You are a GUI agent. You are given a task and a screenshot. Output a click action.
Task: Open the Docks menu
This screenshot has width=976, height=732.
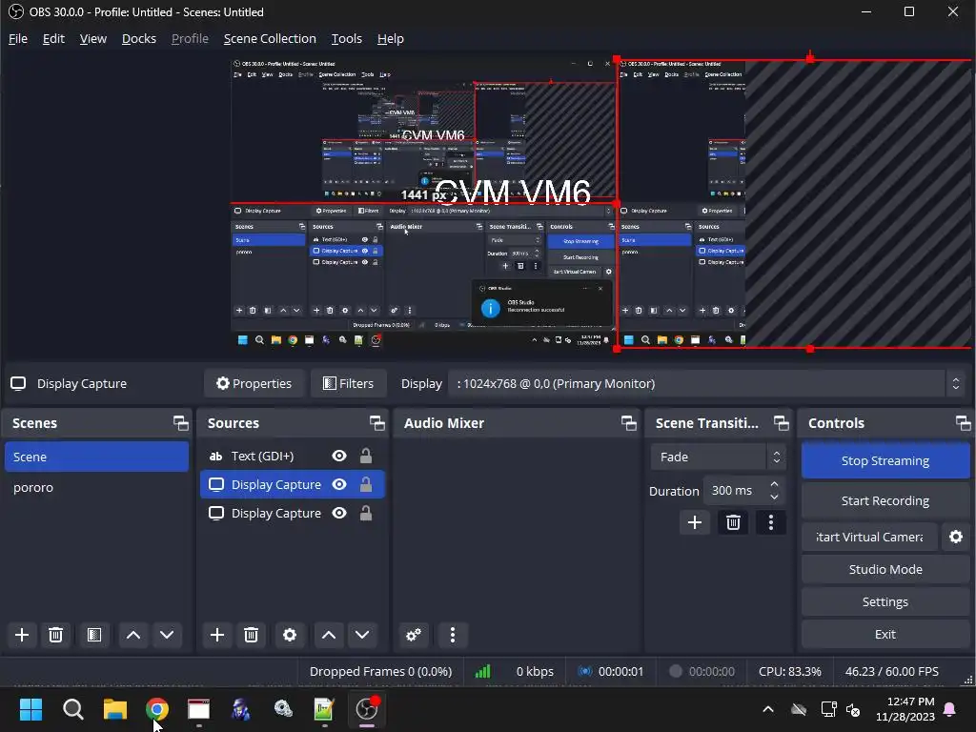point(139,38)
